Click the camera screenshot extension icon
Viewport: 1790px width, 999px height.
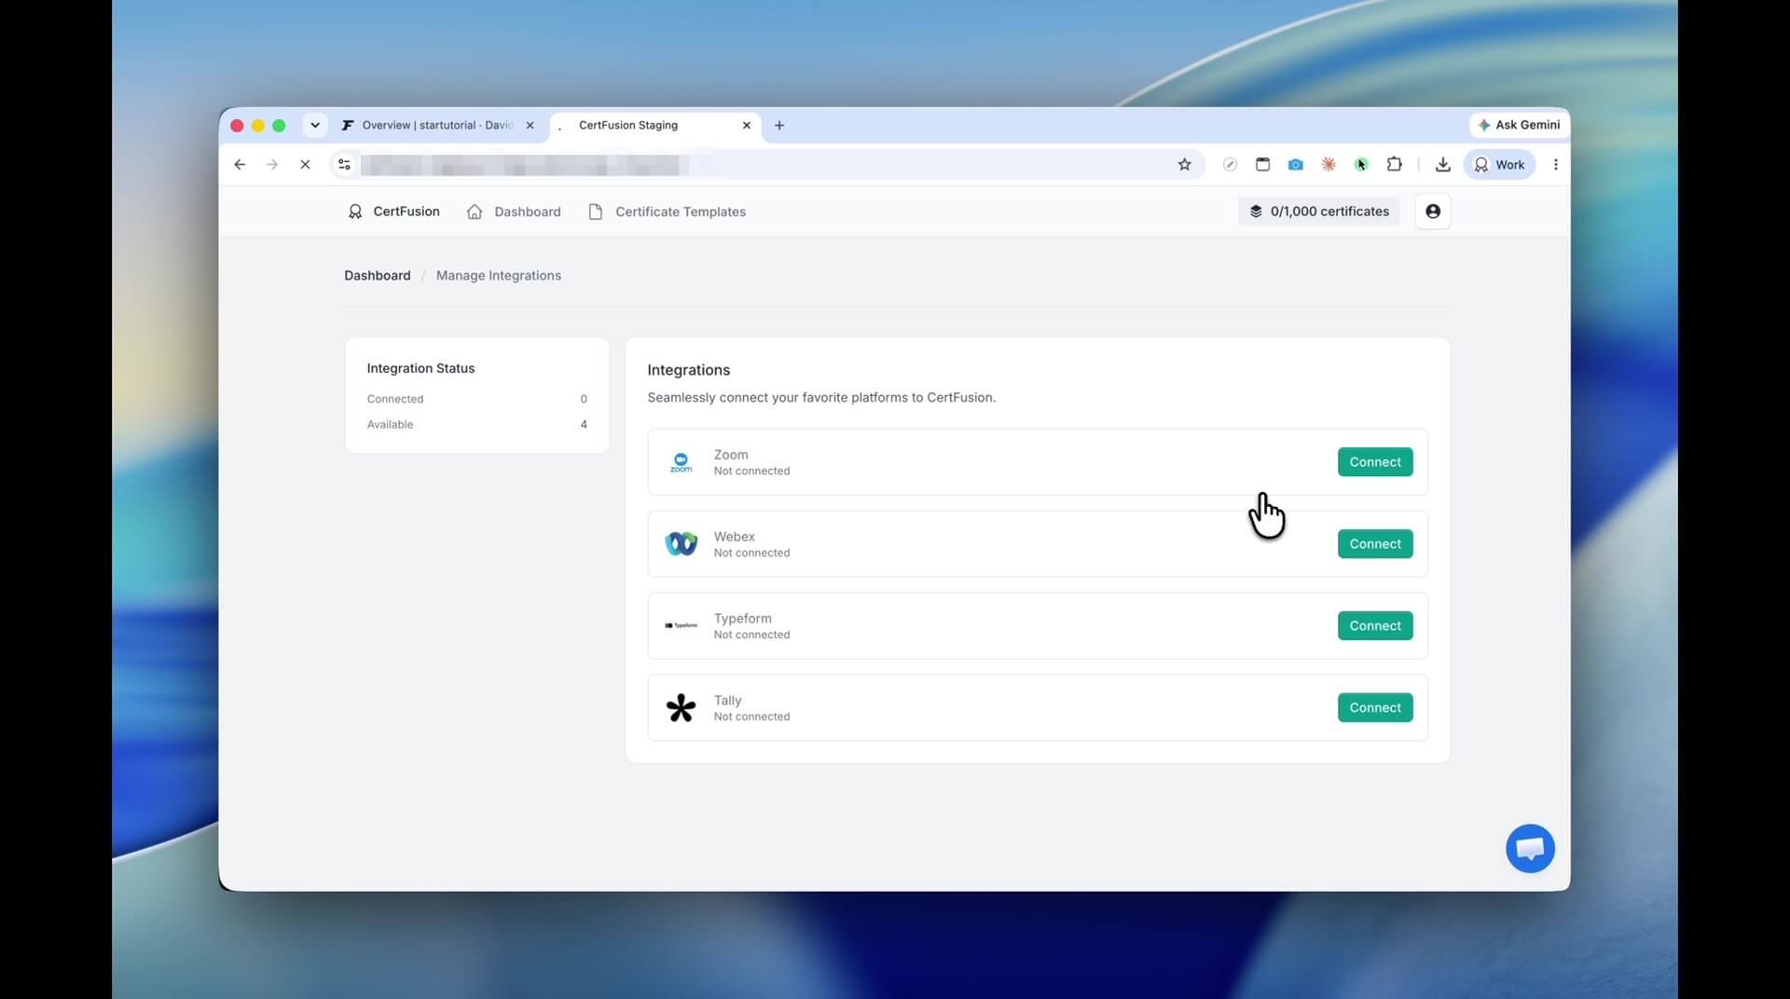(x=1296, y=165)
